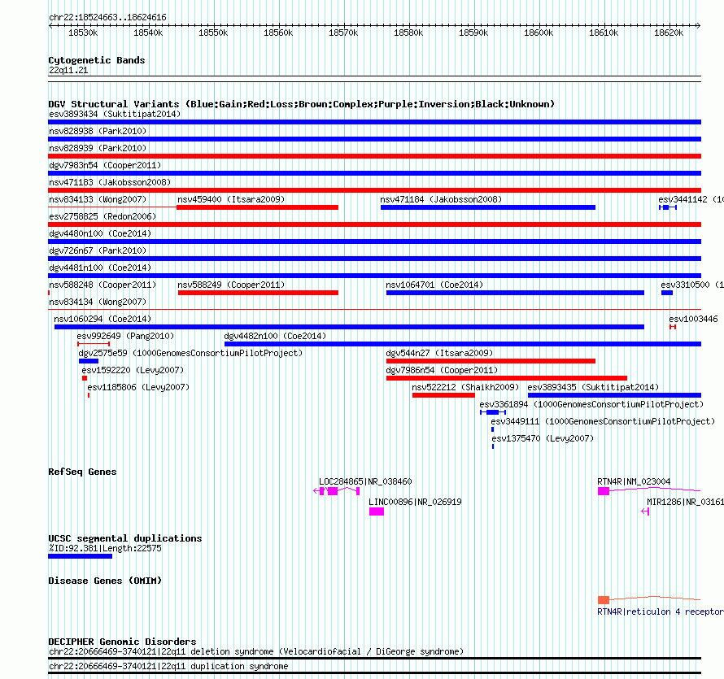Click the nsv471183 (Jakobsson2008) label

point(110,182)
